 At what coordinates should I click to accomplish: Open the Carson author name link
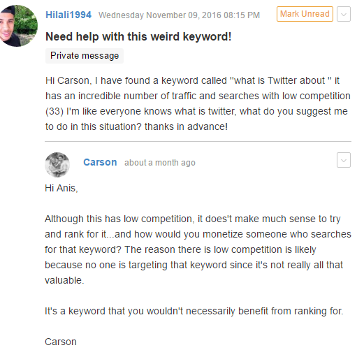(x=100, y=162)
